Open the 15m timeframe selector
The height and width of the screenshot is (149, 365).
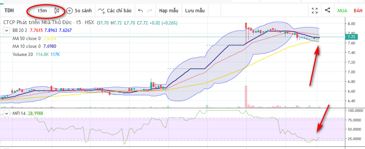click(x=42, y=10)
